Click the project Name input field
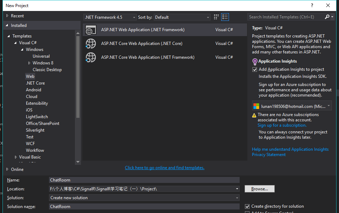Screen dimensions: 339x213 (x=144, y=180)
